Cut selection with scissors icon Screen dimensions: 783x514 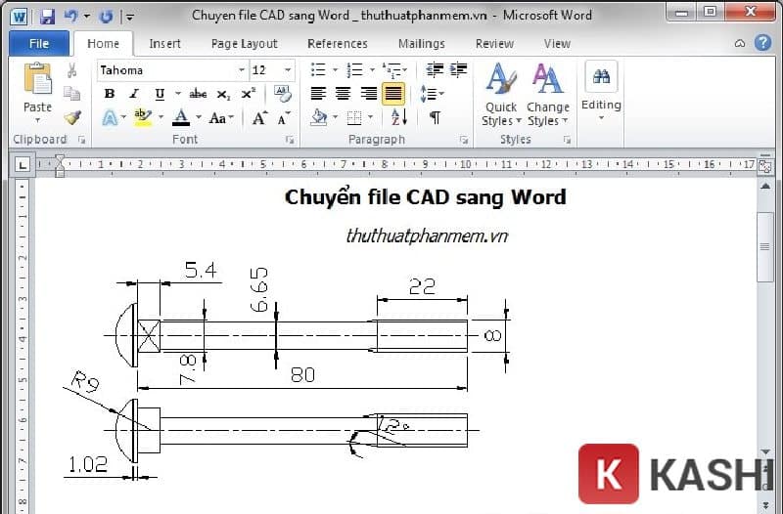[x=71, y=70]
